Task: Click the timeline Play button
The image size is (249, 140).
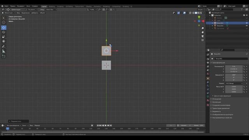Action: [x=105, y=126]
